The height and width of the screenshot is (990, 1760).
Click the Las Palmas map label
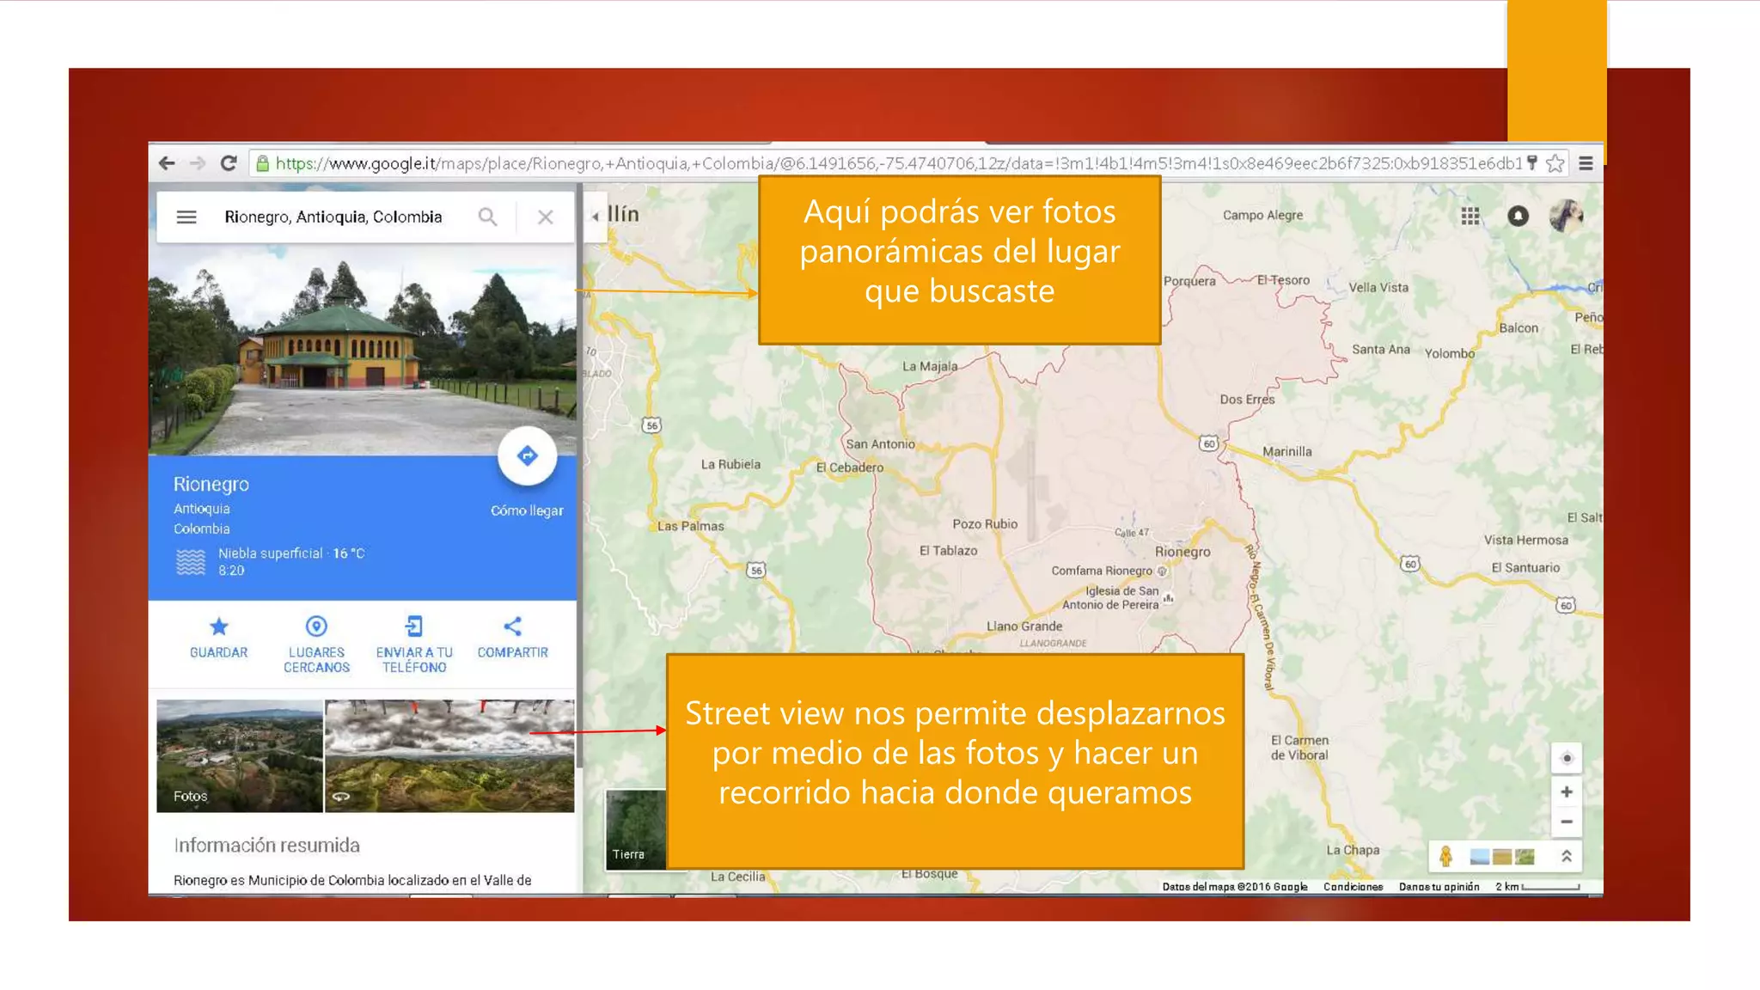690,526
